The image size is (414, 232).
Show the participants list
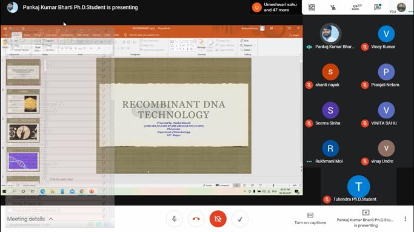pyautogui.click(x=356, y=7)
